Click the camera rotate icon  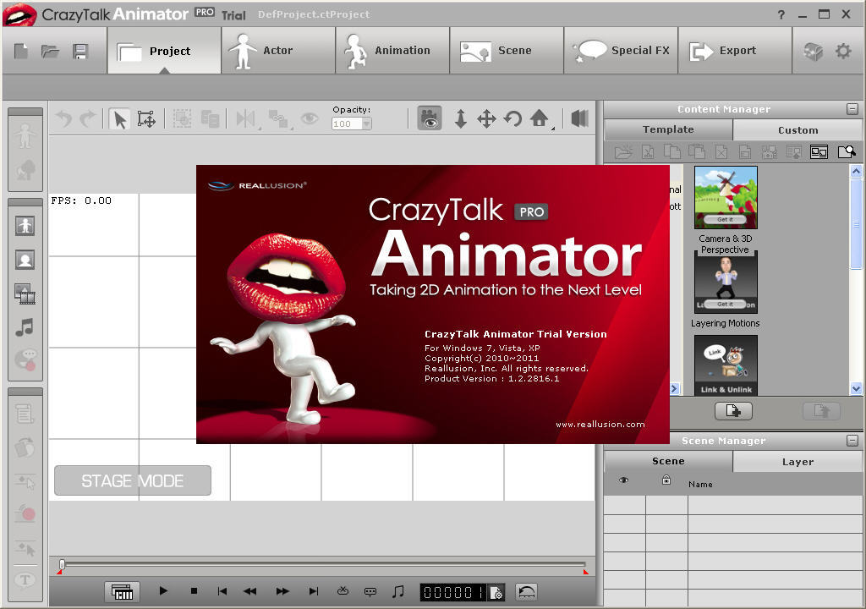click(513, 119)
